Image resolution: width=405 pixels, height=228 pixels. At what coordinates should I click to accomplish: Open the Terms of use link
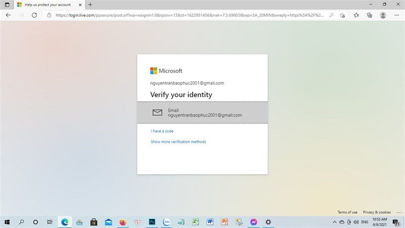click(347, 212)
